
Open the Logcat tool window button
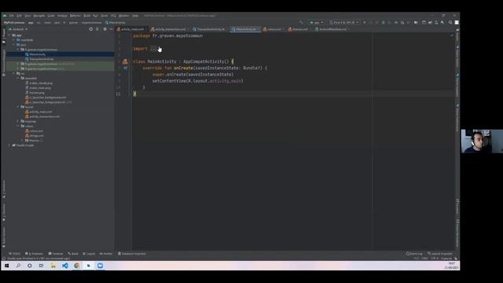tap(89, 254)
